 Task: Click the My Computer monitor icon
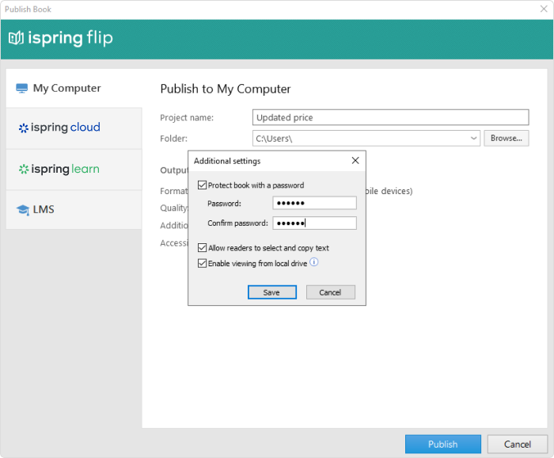pos(22,88)
